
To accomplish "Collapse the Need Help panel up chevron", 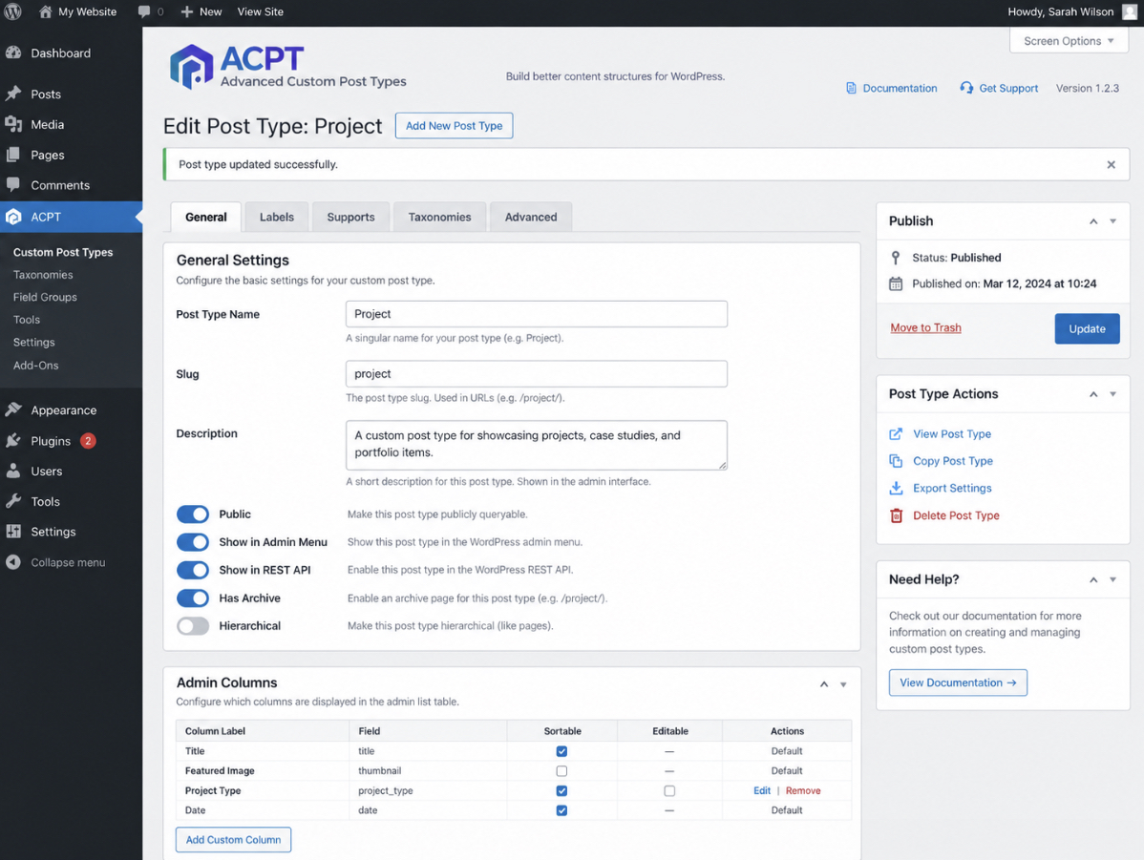I will [x=1093, y=580].
